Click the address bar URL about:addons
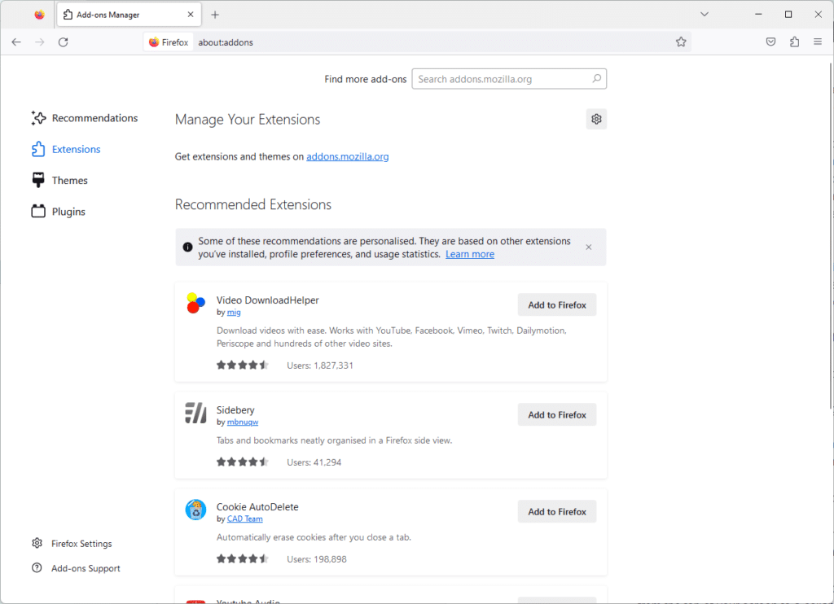 (x=226, y=42)
